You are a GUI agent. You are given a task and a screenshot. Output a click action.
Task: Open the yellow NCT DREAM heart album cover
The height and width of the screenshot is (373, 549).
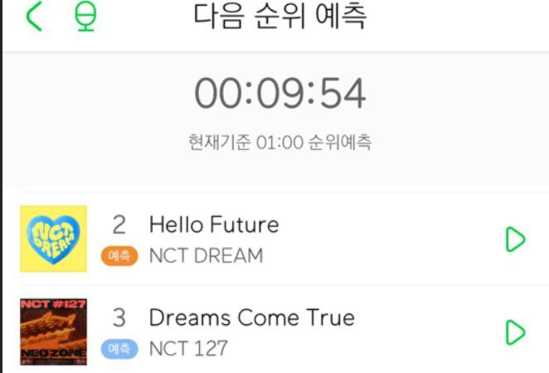point(54,239)
